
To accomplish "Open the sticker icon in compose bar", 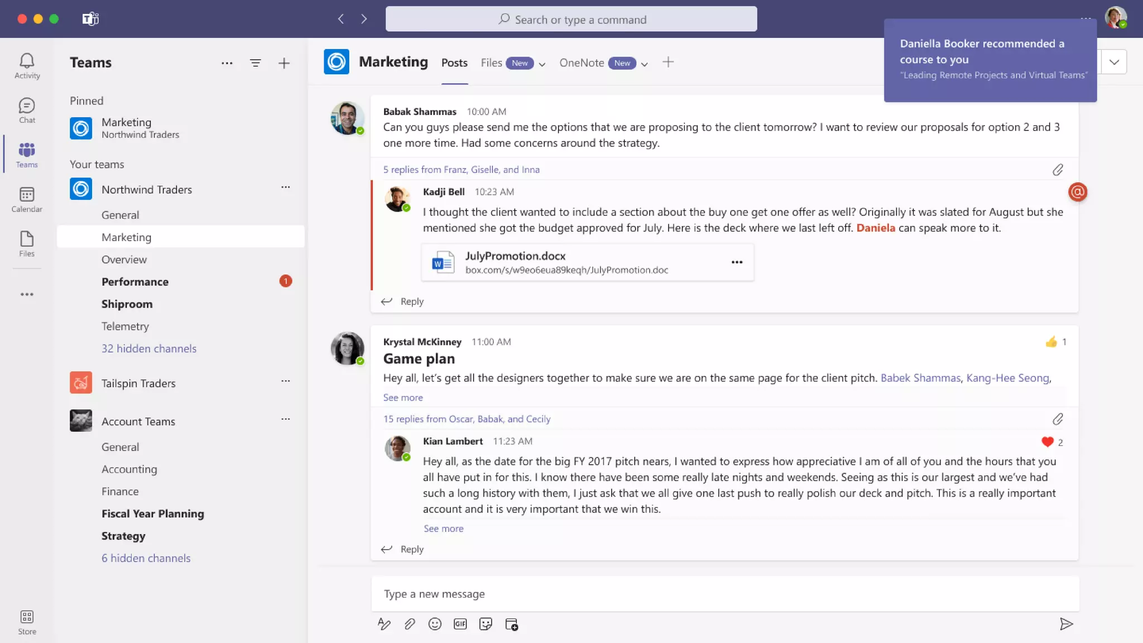I will pos(486,624).
